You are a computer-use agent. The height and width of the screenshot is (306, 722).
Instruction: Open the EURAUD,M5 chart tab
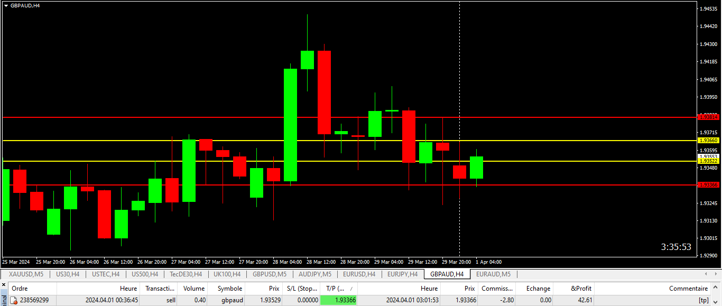493,274
